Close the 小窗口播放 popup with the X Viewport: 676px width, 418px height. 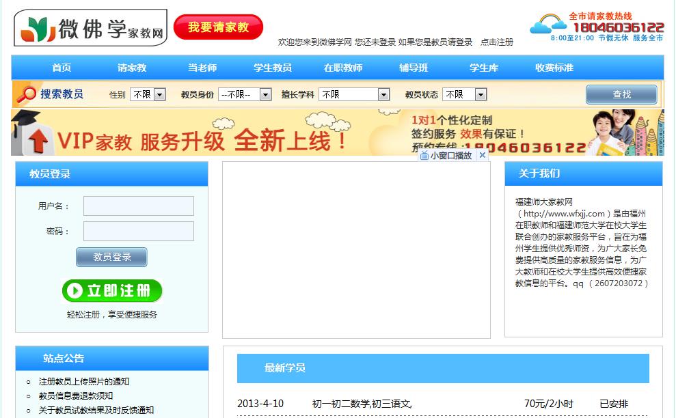tap(483, 156)
